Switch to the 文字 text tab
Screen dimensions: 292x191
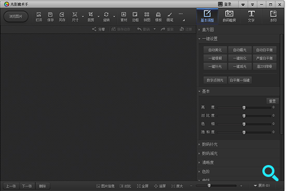coord(251,17)
